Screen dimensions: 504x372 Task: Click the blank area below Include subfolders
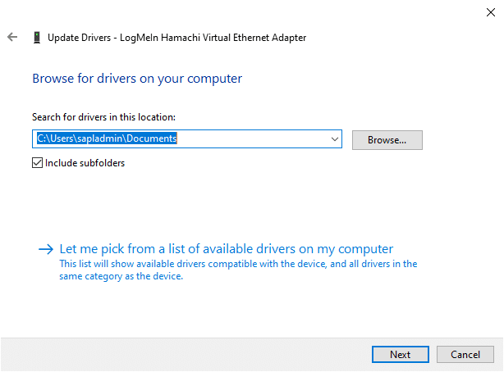[205, 201]
